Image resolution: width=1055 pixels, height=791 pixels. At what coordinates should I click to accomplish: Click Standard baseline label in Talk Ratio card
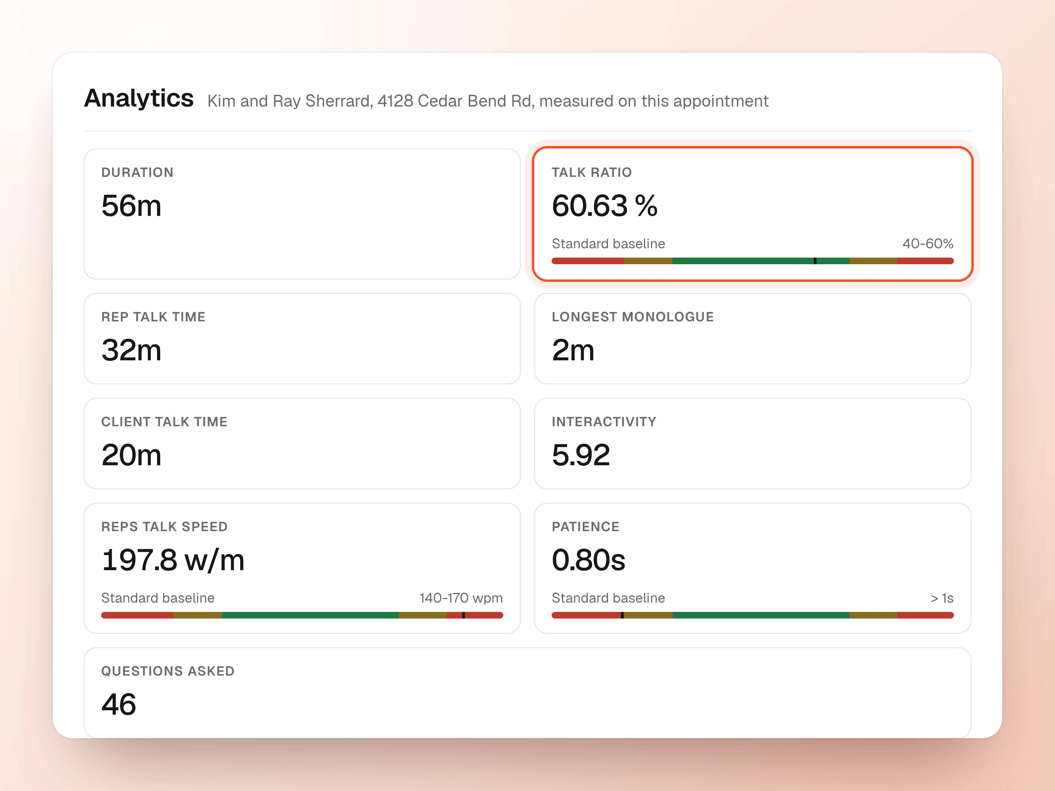click(x=608, y=244)
